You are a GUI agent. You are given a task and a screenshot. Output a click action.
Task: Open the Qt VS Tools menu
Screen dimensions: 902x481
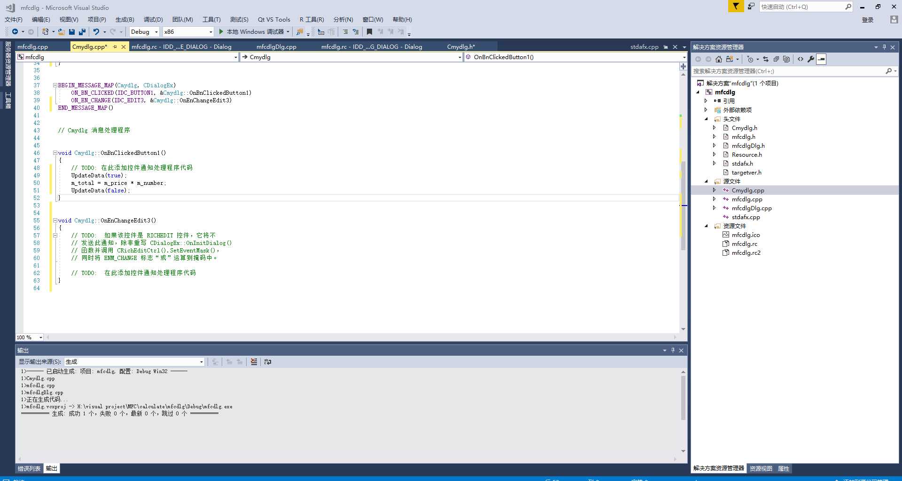(x=274, y=19)
